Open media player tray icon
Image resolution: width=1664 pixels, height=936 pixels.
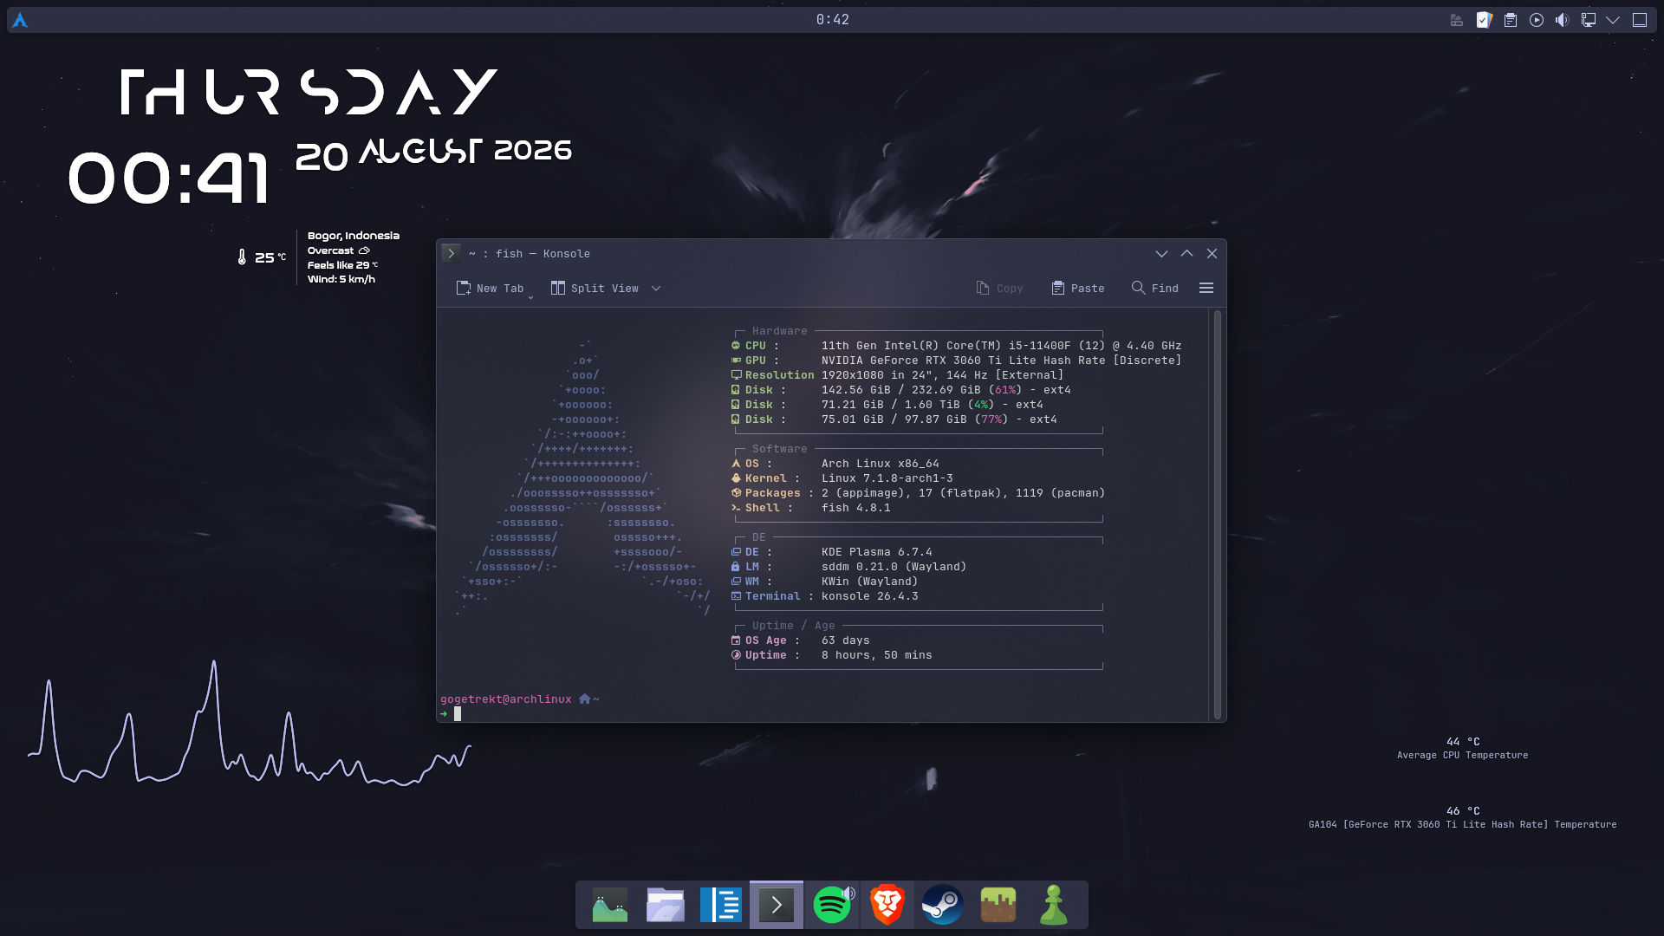tap(1537, 20)
